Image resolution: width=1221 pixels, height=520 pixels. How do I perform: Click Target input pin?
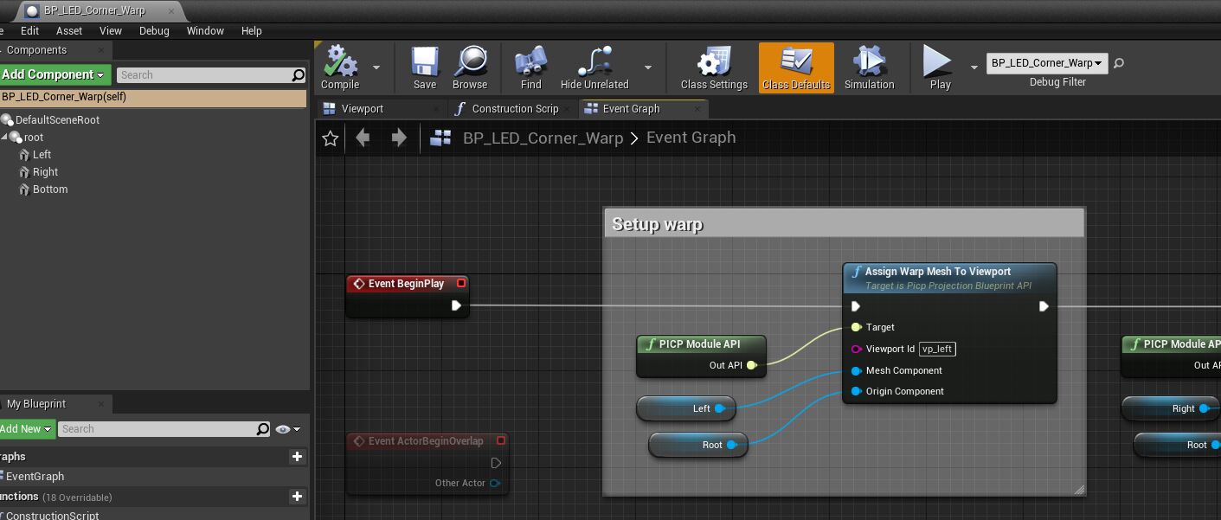[x=856, y=327]
